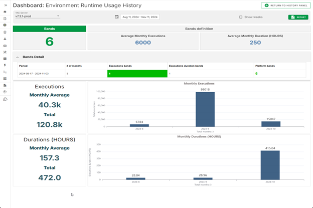Click the bottom-most sidebar icon
The height and width of the screenshot is (208, 313).
coord(5,99)
